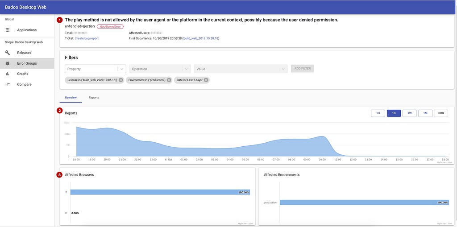The image size is (457, 227).
Task: Click the Graphs bar chart icon
Action: (8, 74)
